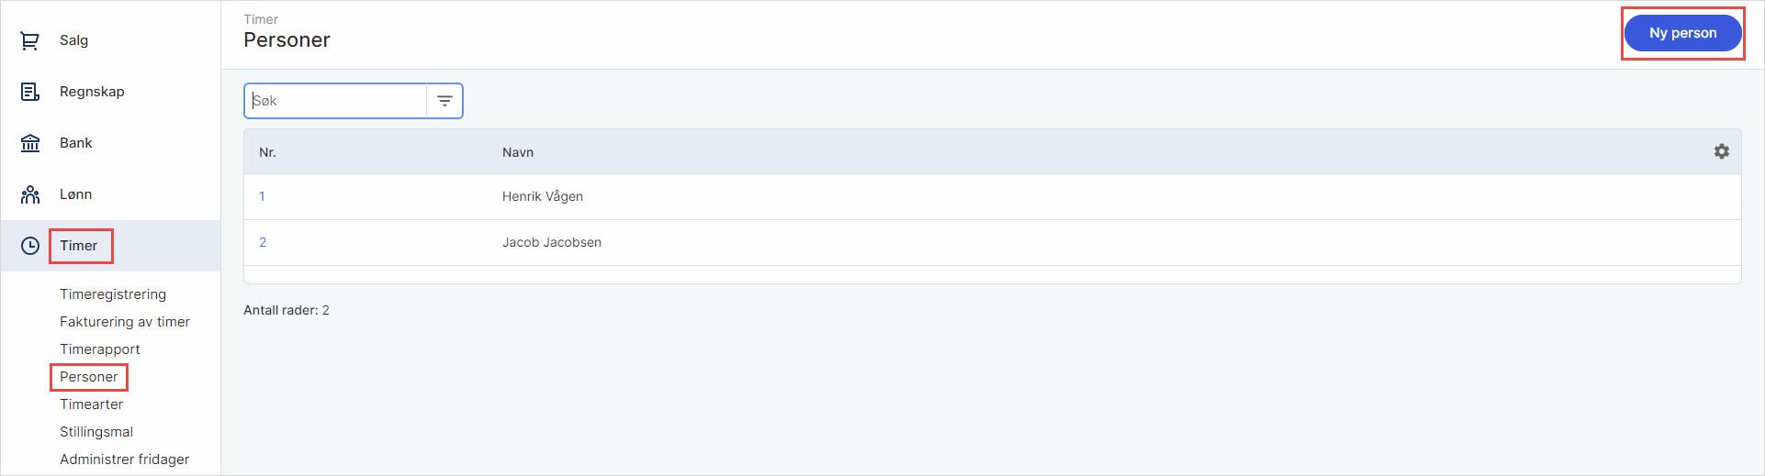Open person number 1 link

(262, 196)
